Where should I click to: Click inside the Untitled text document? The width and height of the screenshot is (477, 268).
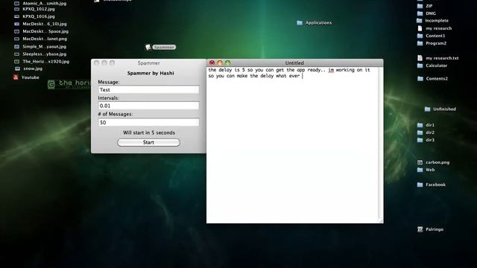point(292,144)
